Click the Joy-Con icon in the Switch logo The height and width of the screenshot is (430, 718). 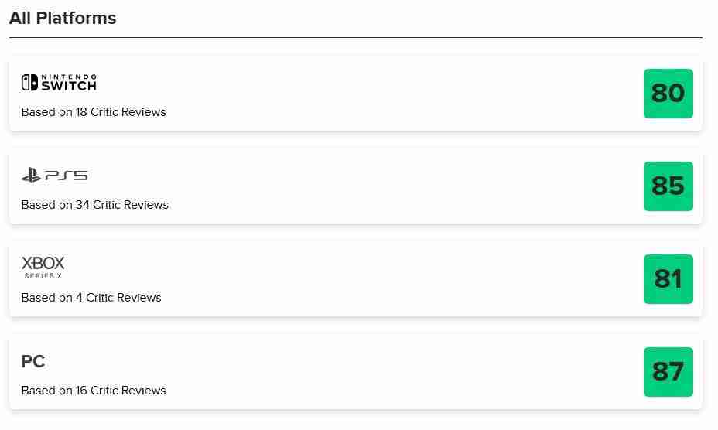coord(29,83)
